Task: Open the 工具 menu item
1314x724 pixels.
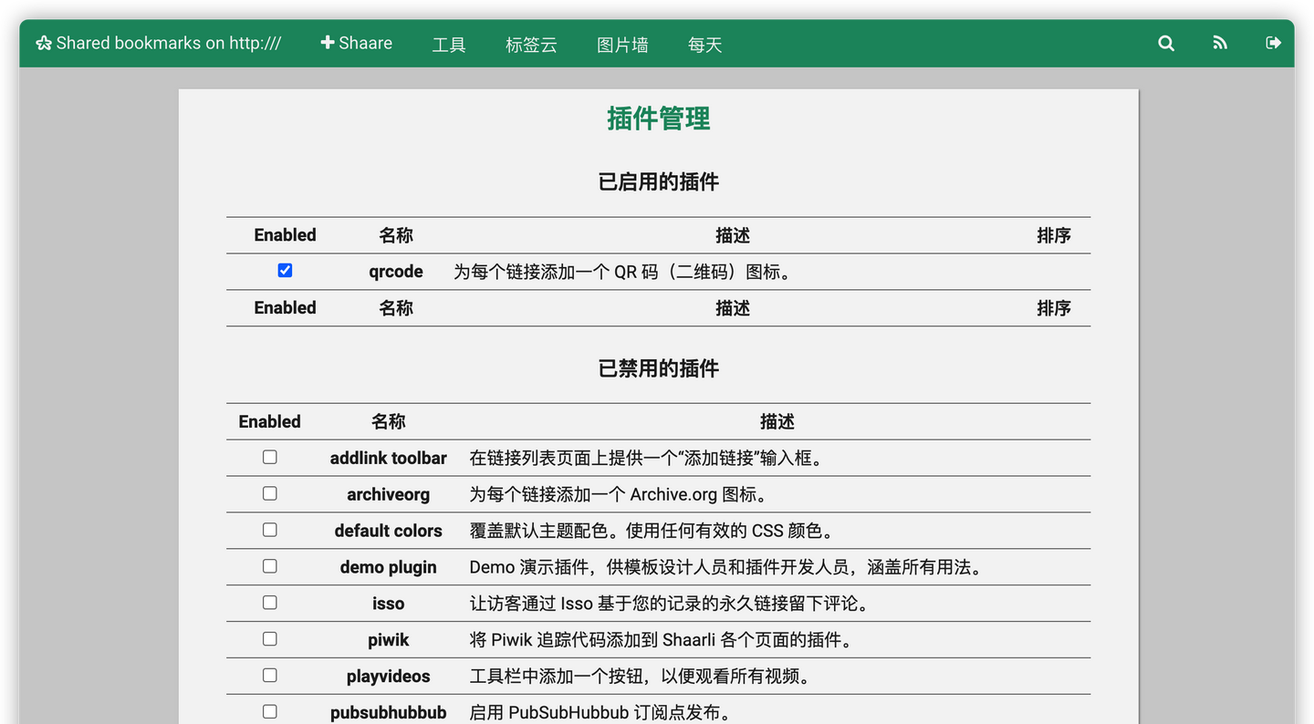Action: (x=449, y=44)
